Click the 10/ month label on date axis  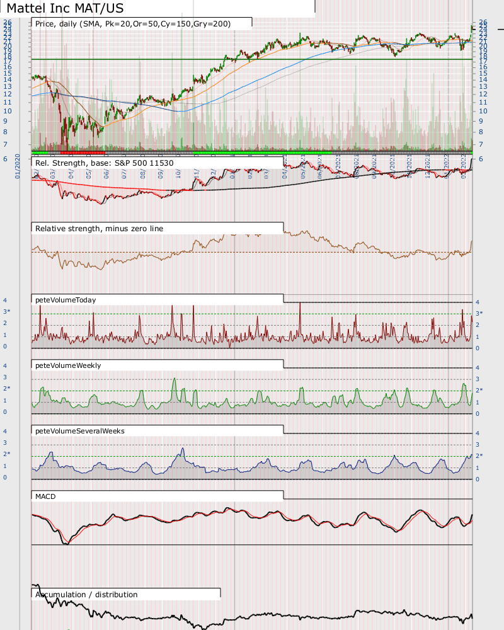pos(178,174)
